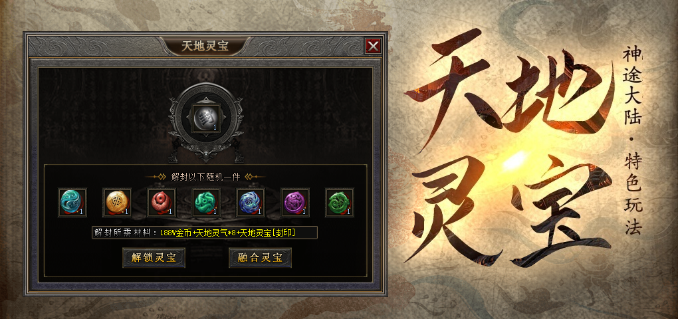The width and height of the screenshot is (678, 319).
Task: Choose the teal green dragon jade icon
Action: (206, 202)
